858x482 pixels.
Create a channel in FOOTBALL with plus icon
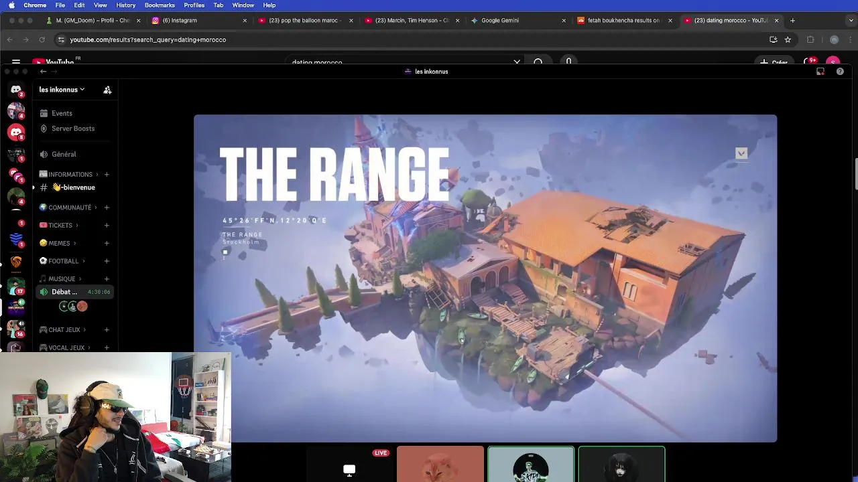(107, 261)
